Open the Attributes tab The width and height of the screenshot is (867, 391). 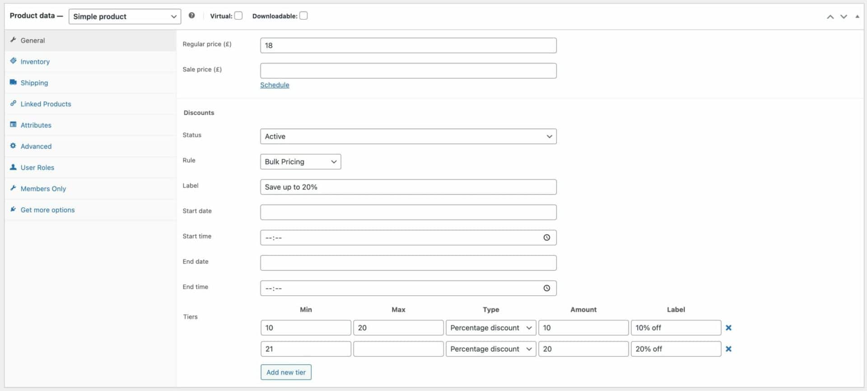[90, 125]
